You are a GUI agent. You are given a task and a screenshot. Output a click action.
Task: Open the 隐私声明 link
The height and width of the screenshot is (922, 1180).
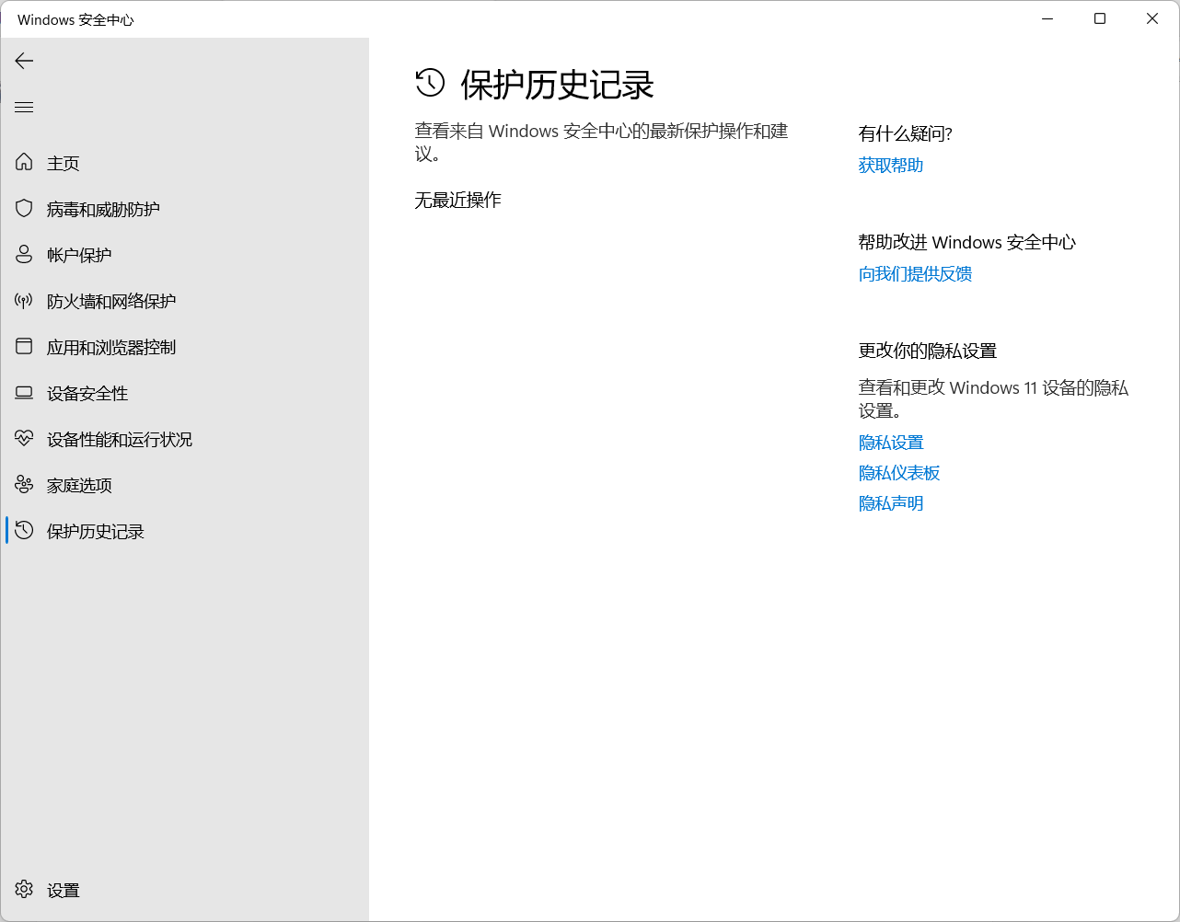click(x=891, y=503)
